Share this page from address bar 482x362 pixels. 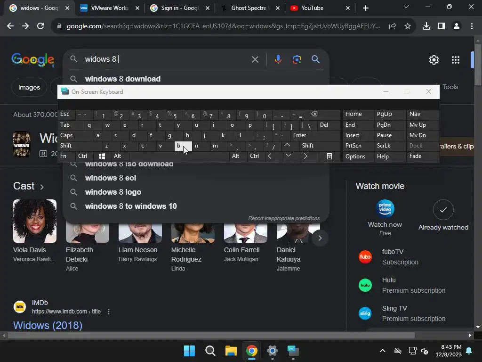[392, 26]
